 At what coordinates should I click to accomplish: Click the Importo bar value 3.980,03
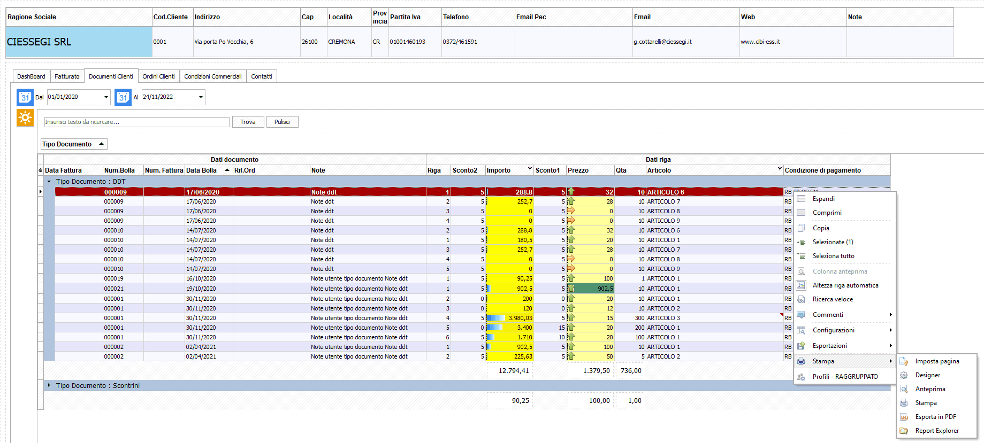(510, 318)
